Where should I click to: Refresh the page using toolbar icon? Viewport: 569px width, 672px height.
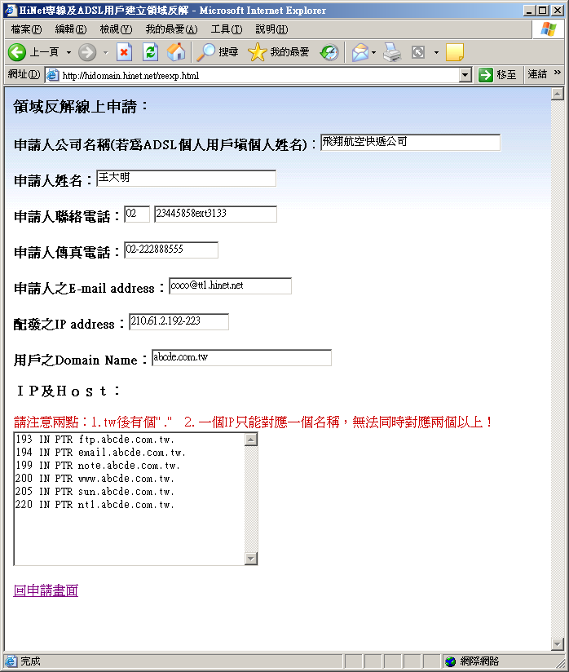150,52
